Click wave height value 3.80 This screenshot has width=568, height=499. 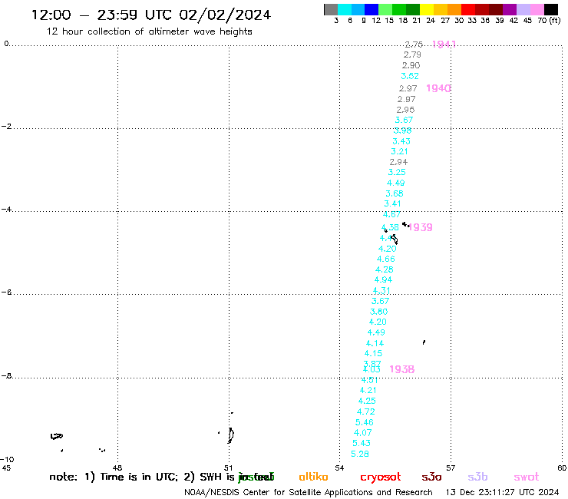379,312
